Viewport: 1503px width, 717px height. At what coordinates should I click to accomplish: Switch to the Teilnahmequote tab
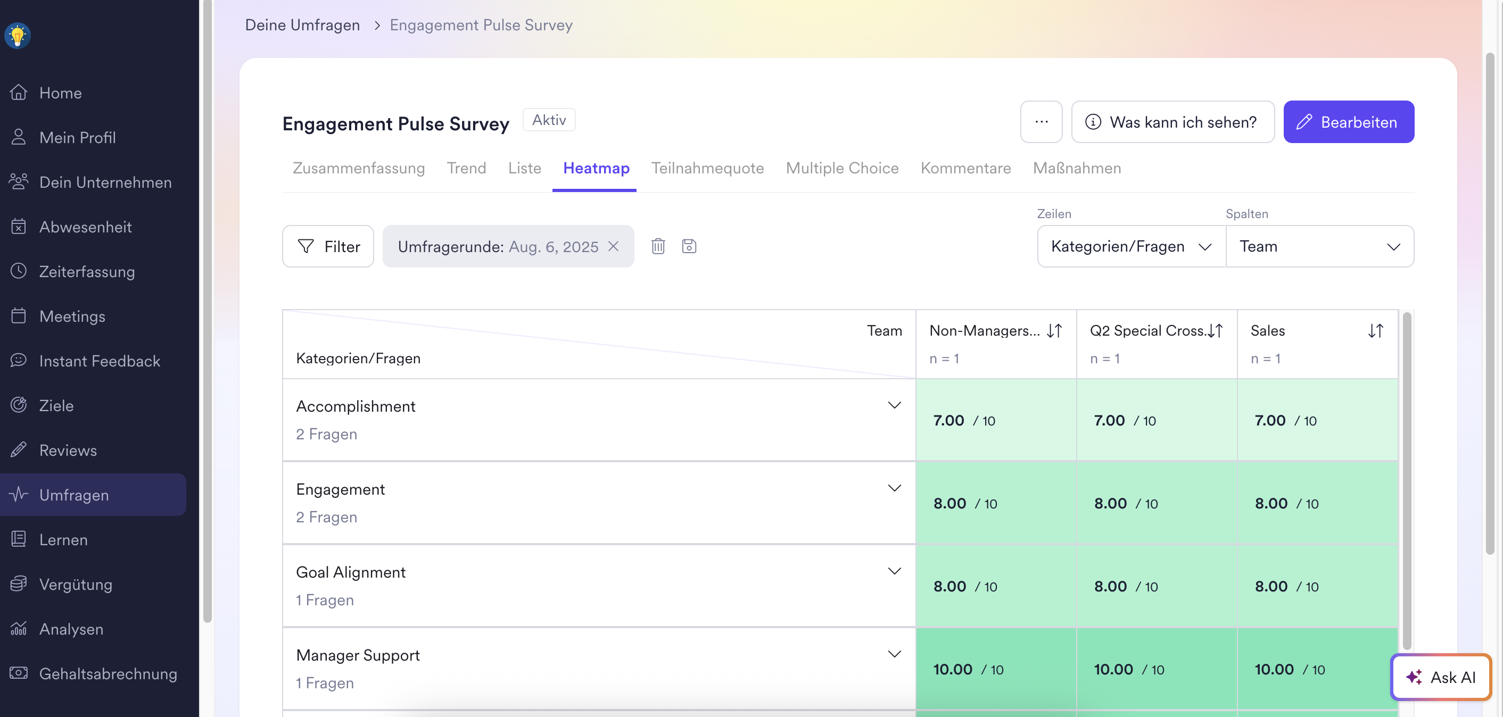pos(707,168)
